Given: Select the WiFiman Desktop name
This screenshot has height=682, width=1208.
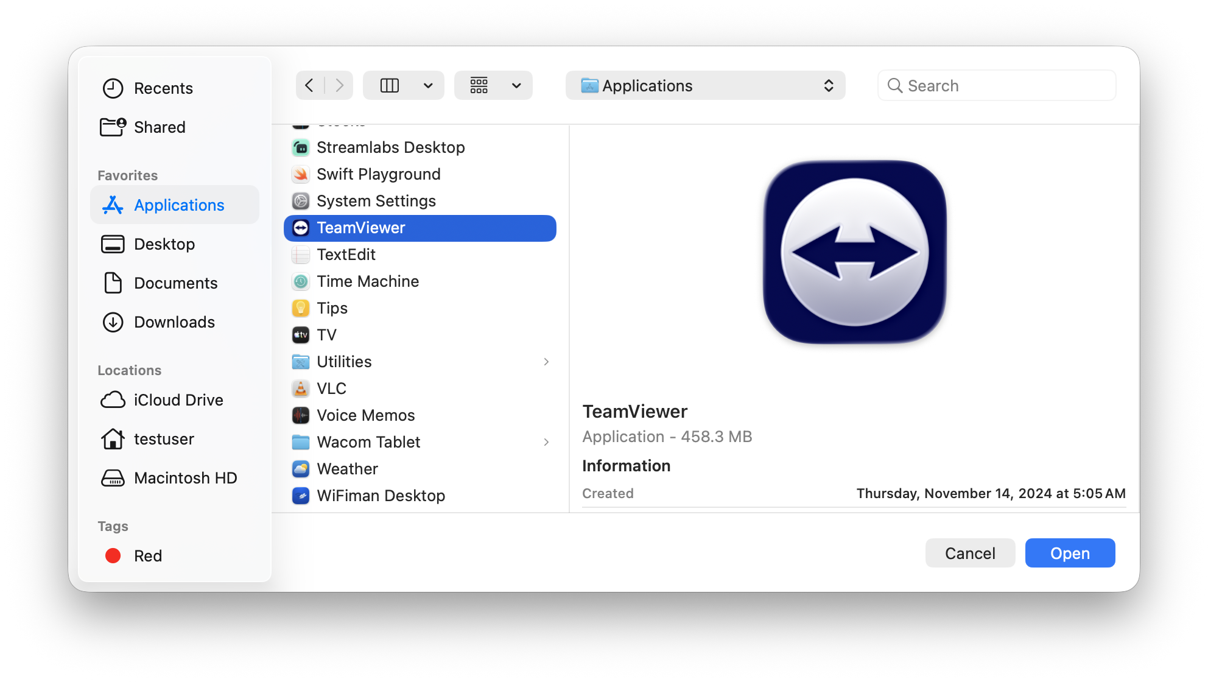Looking at the screenshot, I should [x=381, y=496].
